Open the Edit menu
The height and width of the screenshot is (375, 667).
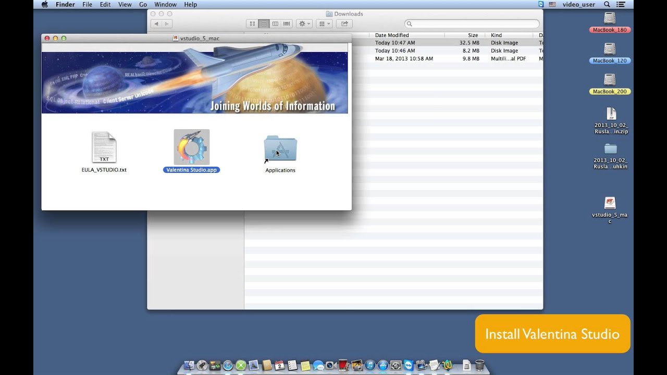(105, 4)
